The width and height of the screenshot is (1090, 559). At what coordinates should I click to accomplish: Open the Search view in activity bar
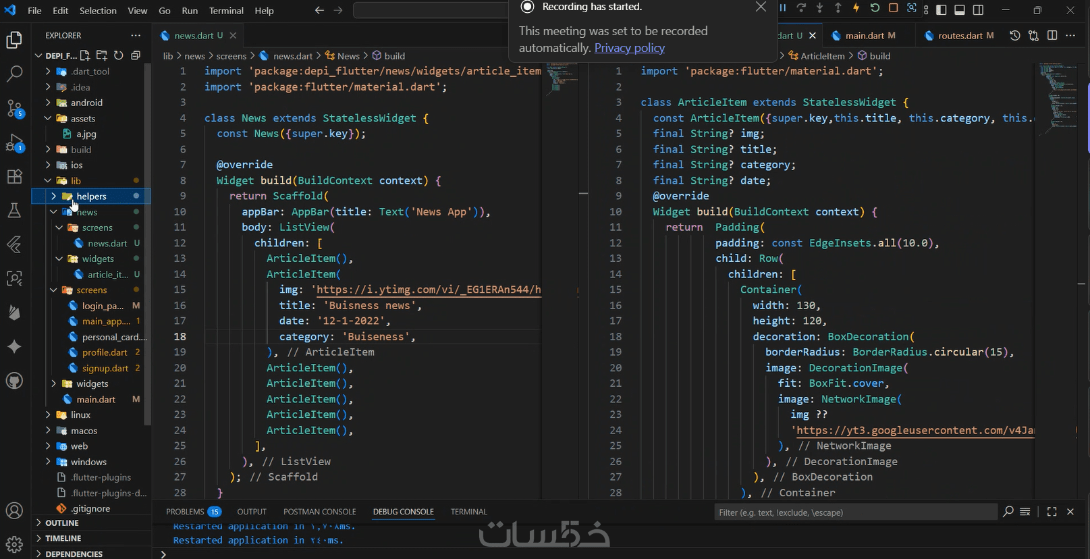tap(14, 74)
